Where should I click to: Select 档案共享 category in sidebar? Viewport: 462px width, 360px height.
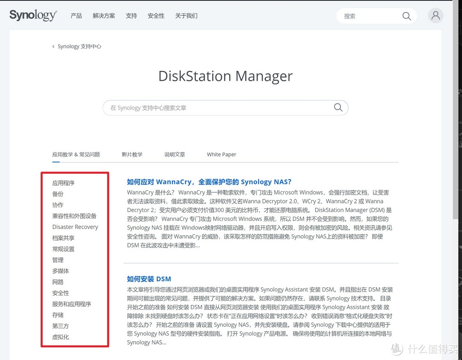(63, 238)
